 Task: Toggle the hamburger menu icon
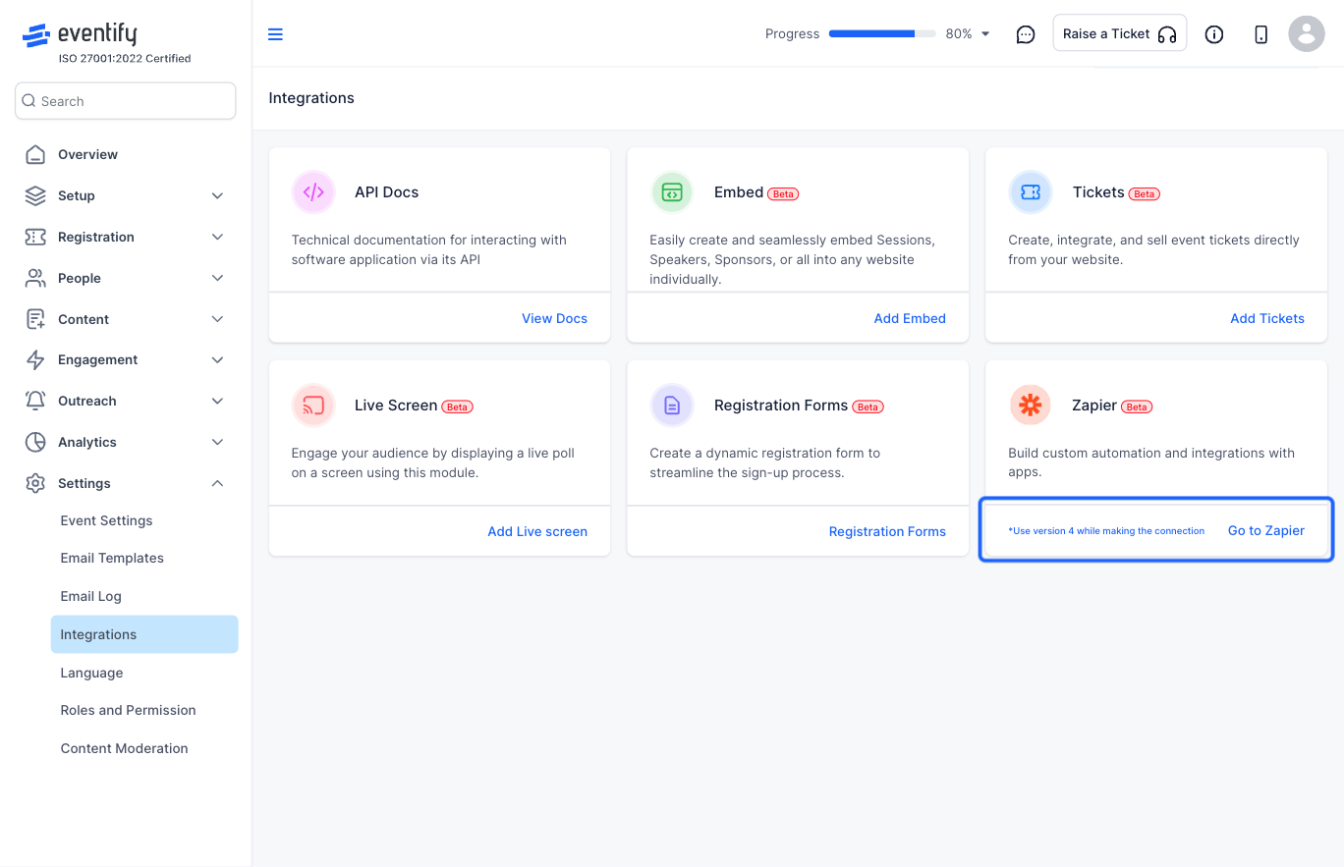276,34
